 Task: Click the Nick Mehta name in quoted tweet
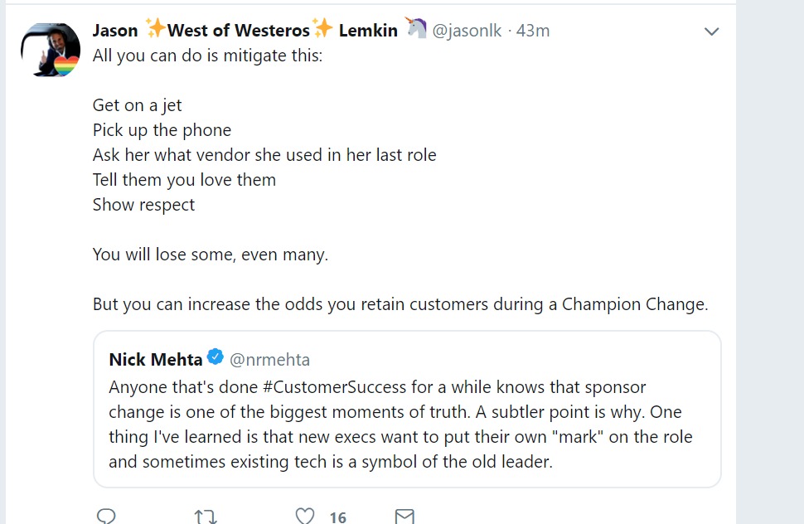156,359
